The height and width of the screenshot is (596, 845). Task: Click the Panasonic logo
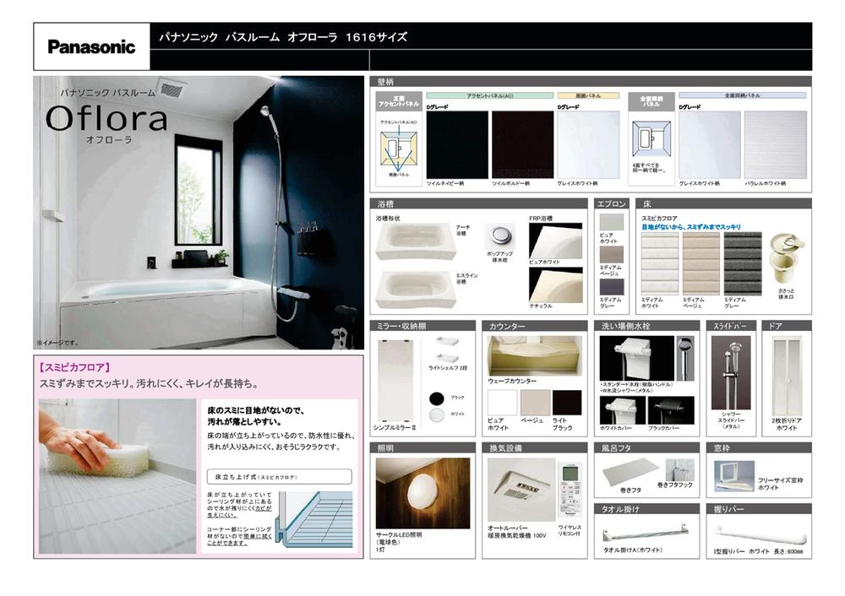(91, 47)
